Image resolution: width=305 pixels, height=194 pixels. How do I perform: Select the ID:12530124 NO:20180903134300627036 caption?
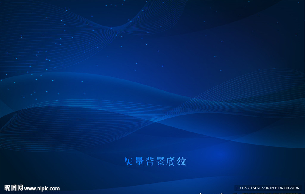click(x=268, y=188)
